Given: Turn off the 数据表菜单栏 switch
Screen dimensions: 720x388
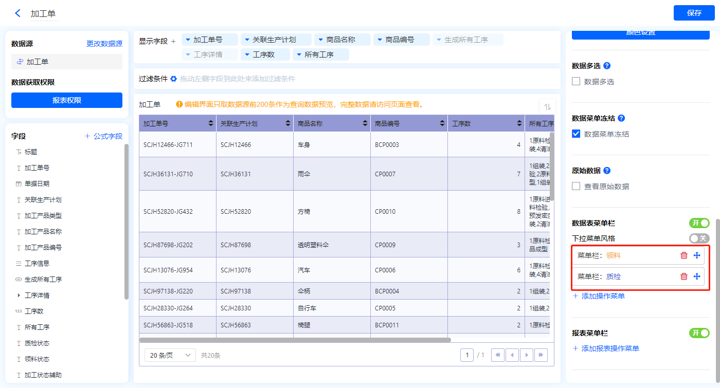Looking at the screenshot, I should pos(699,223).
